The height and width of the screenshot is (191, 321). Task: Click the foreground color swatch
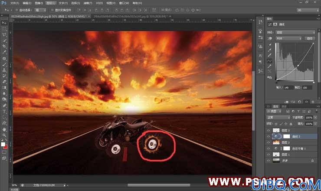3,144
